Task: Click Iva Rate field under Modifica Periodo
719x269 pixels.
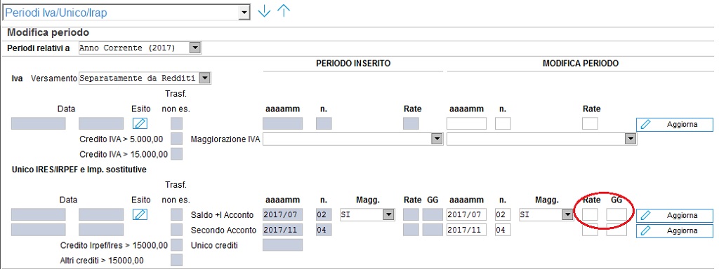Action: tap(590, 123)
